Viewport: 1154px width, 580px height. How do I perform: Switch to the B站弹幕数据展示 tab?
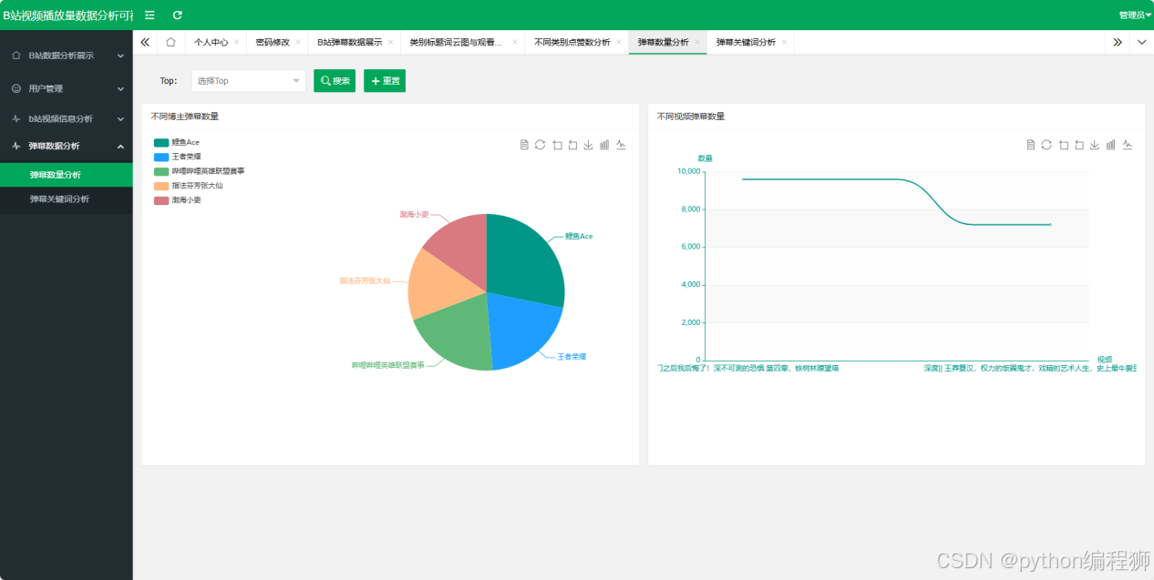tap(350, 42)
